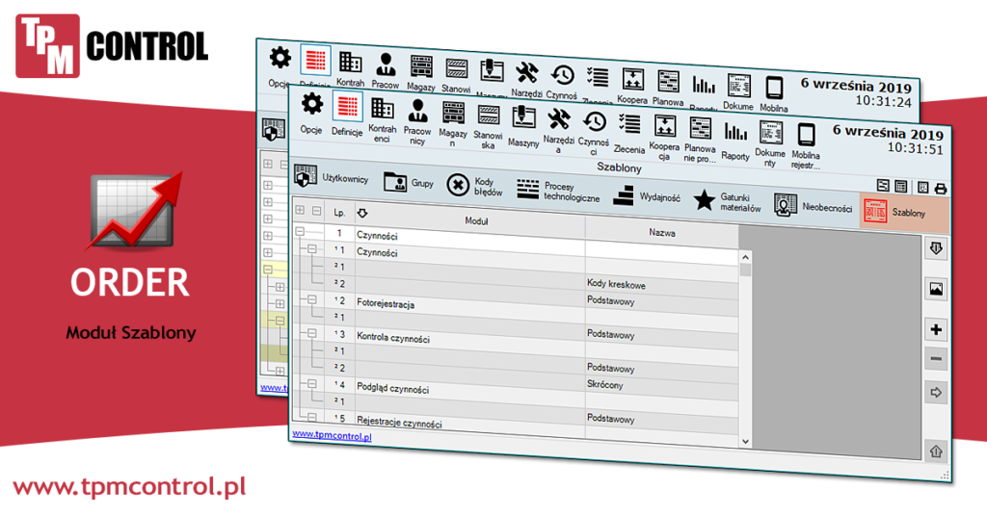Click the image picture button on right panel
The image size is (987, 516).
coord(936,289)
